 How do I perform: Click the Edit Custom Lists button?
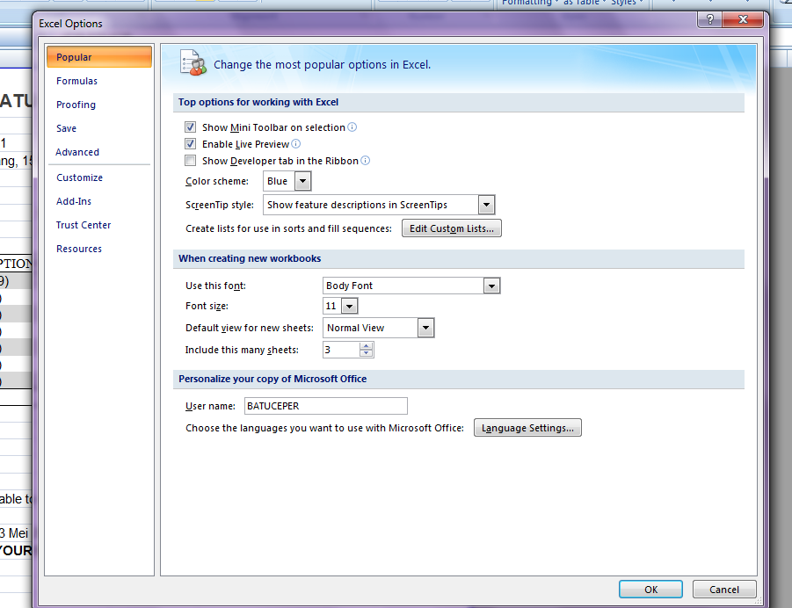pyautogui.click(x=452, y=228)
